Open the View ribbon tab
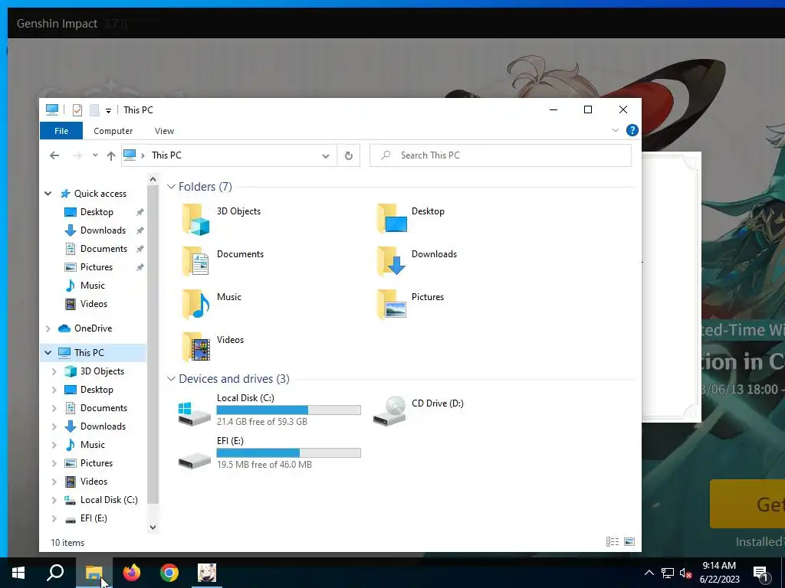 point(164,131)
